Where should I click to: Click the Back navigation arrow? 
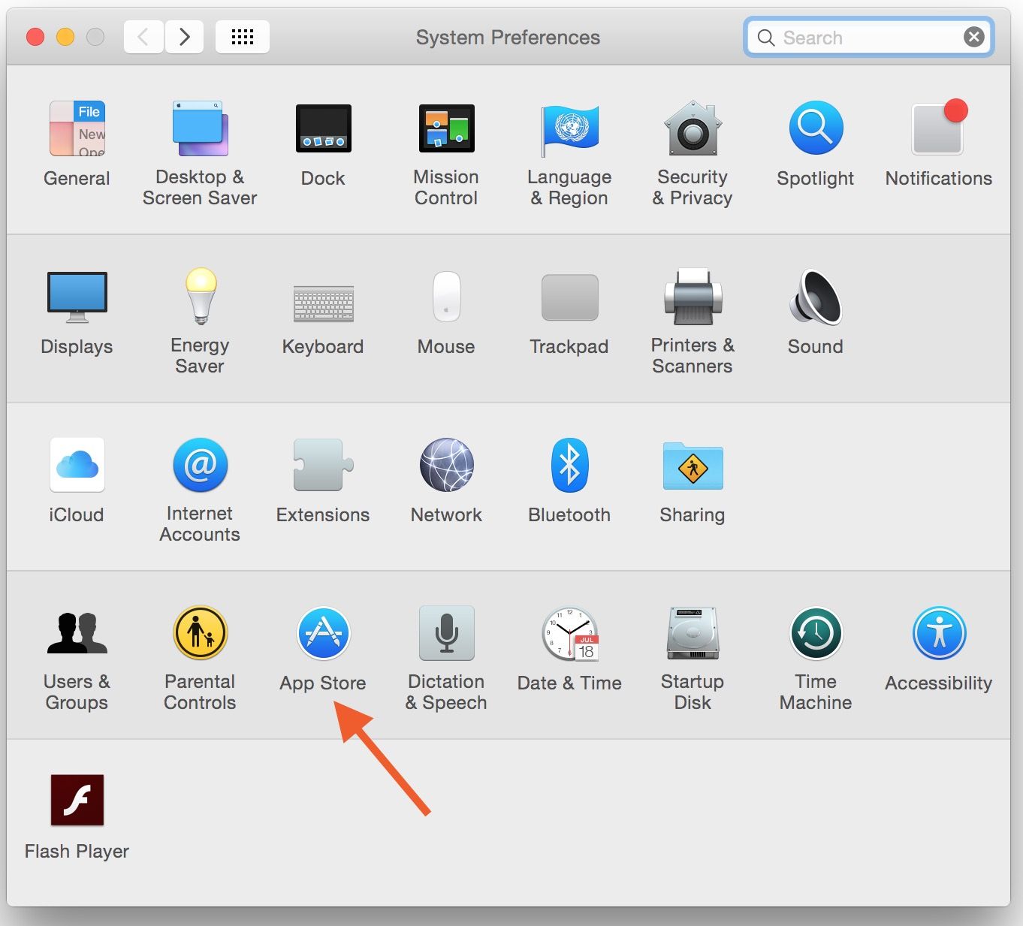pyautogui.click(x=143, y=37)
